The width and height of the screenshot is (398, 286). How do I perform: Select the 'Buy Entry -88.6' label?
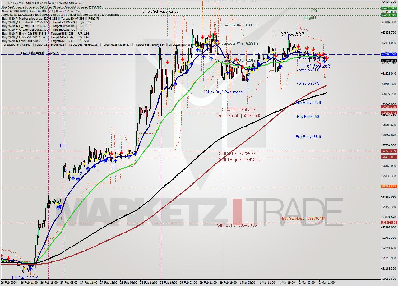pyautogui.click(x=308, y=137)
